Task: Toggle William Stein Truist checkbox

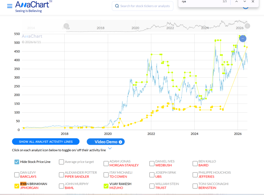Action: point(152,186)
